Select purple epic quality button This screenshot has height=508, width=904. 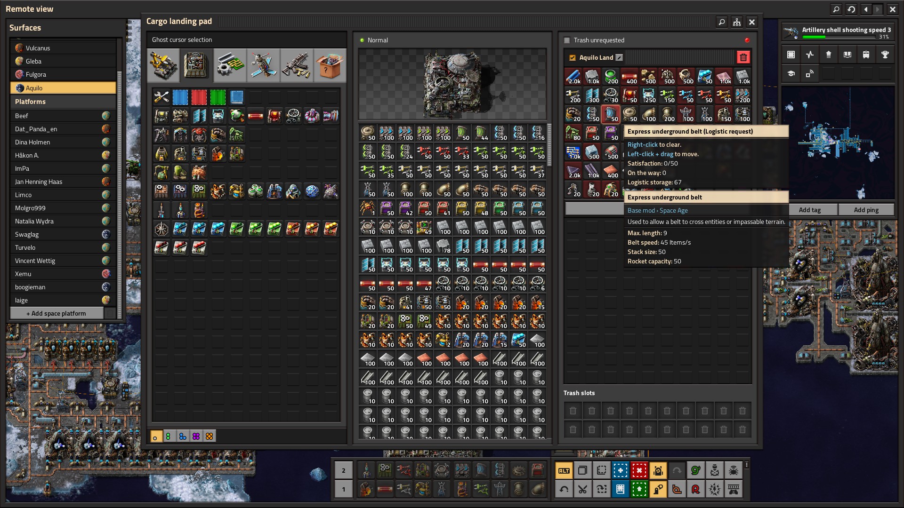coord(196,437)
